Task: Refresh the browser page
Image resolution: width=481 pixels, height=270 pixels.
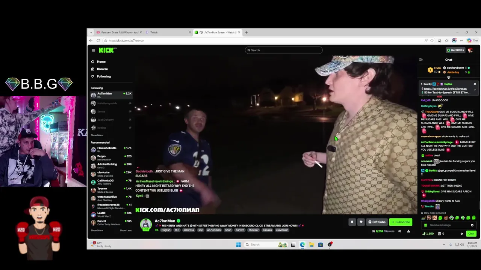Action: 98,40
